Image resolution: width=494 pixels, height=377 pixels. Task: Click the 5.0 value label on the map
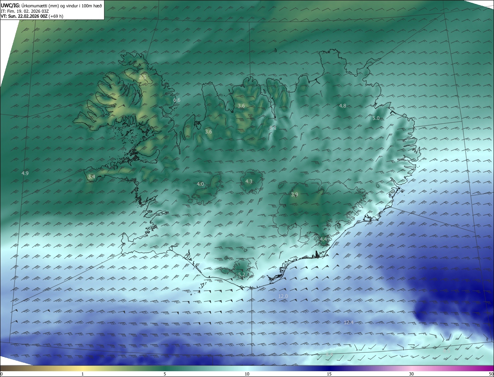pyautogui.click(x=376, y=118)
